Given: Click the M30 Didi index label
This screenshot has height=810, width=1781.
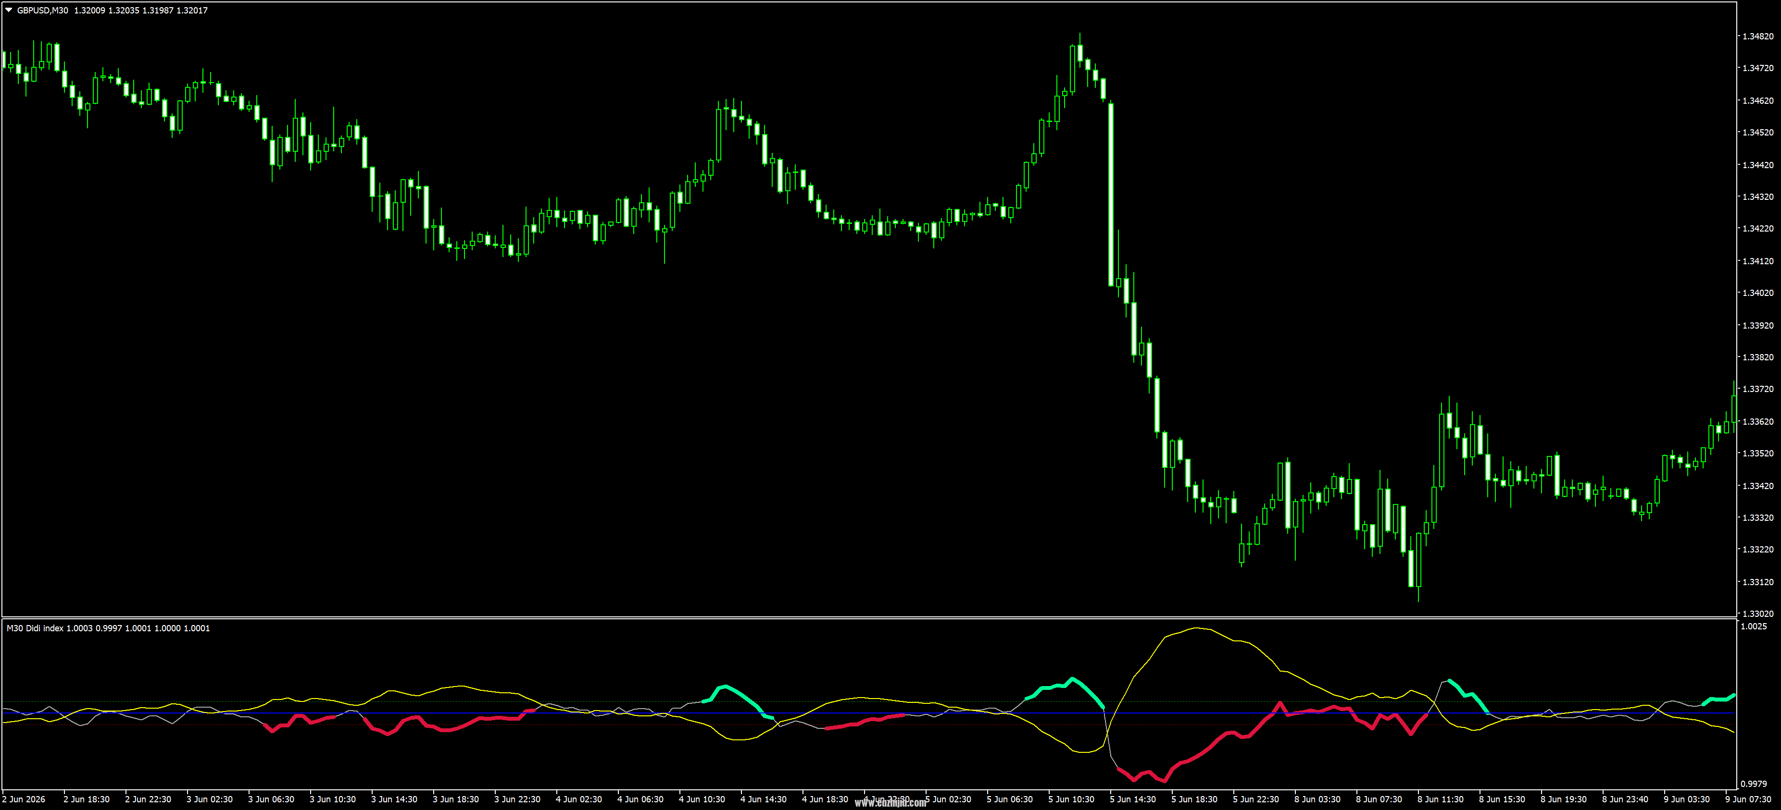Looking at the screenshot, I should coord(35,628).
